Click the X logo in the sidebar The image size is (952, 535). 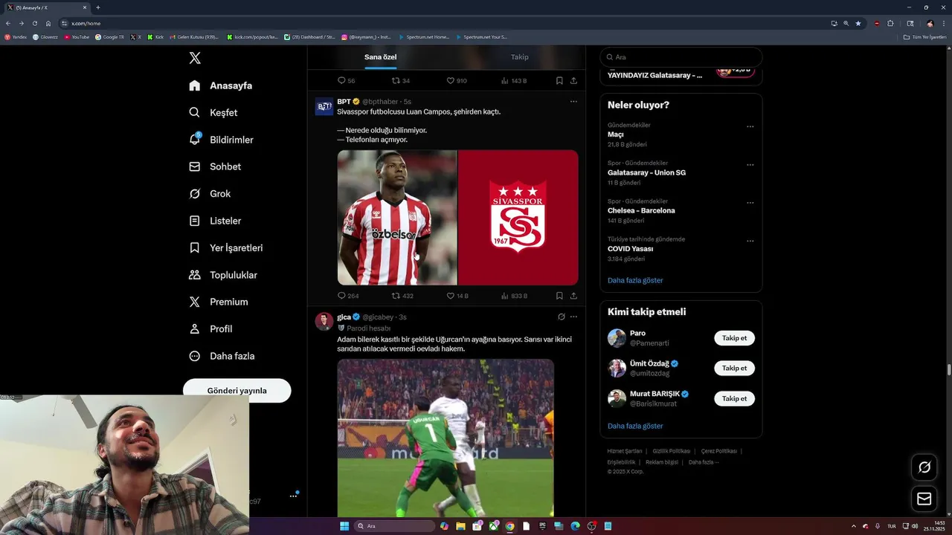point(195,58)
